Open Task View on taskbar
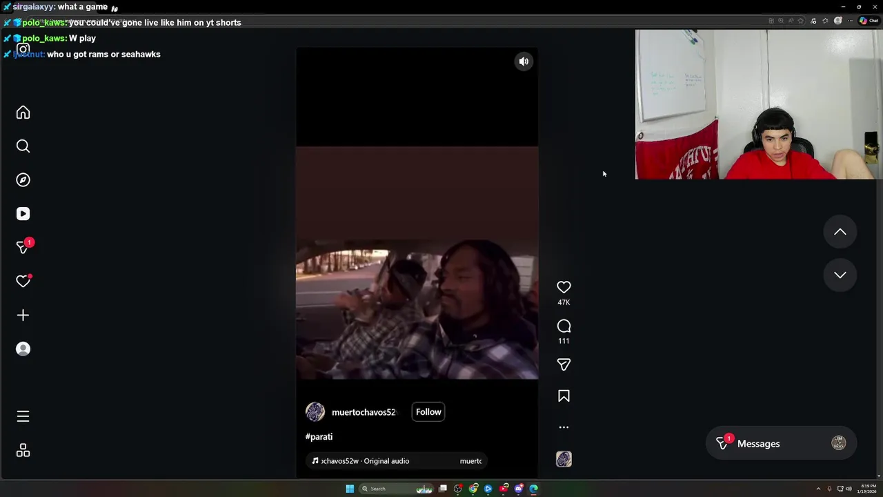The width and height of the screenshot is (883, 497). coord(443,489)
